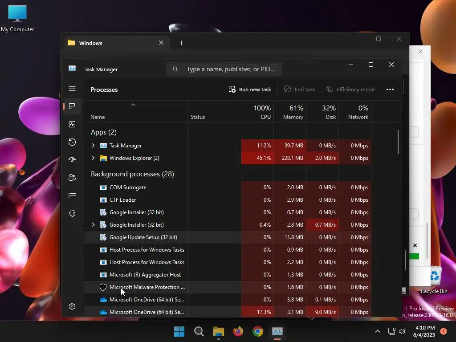Open the three-dots more options menu
The height and width of the screenshot is (342, 456).
tap(390, 89)
